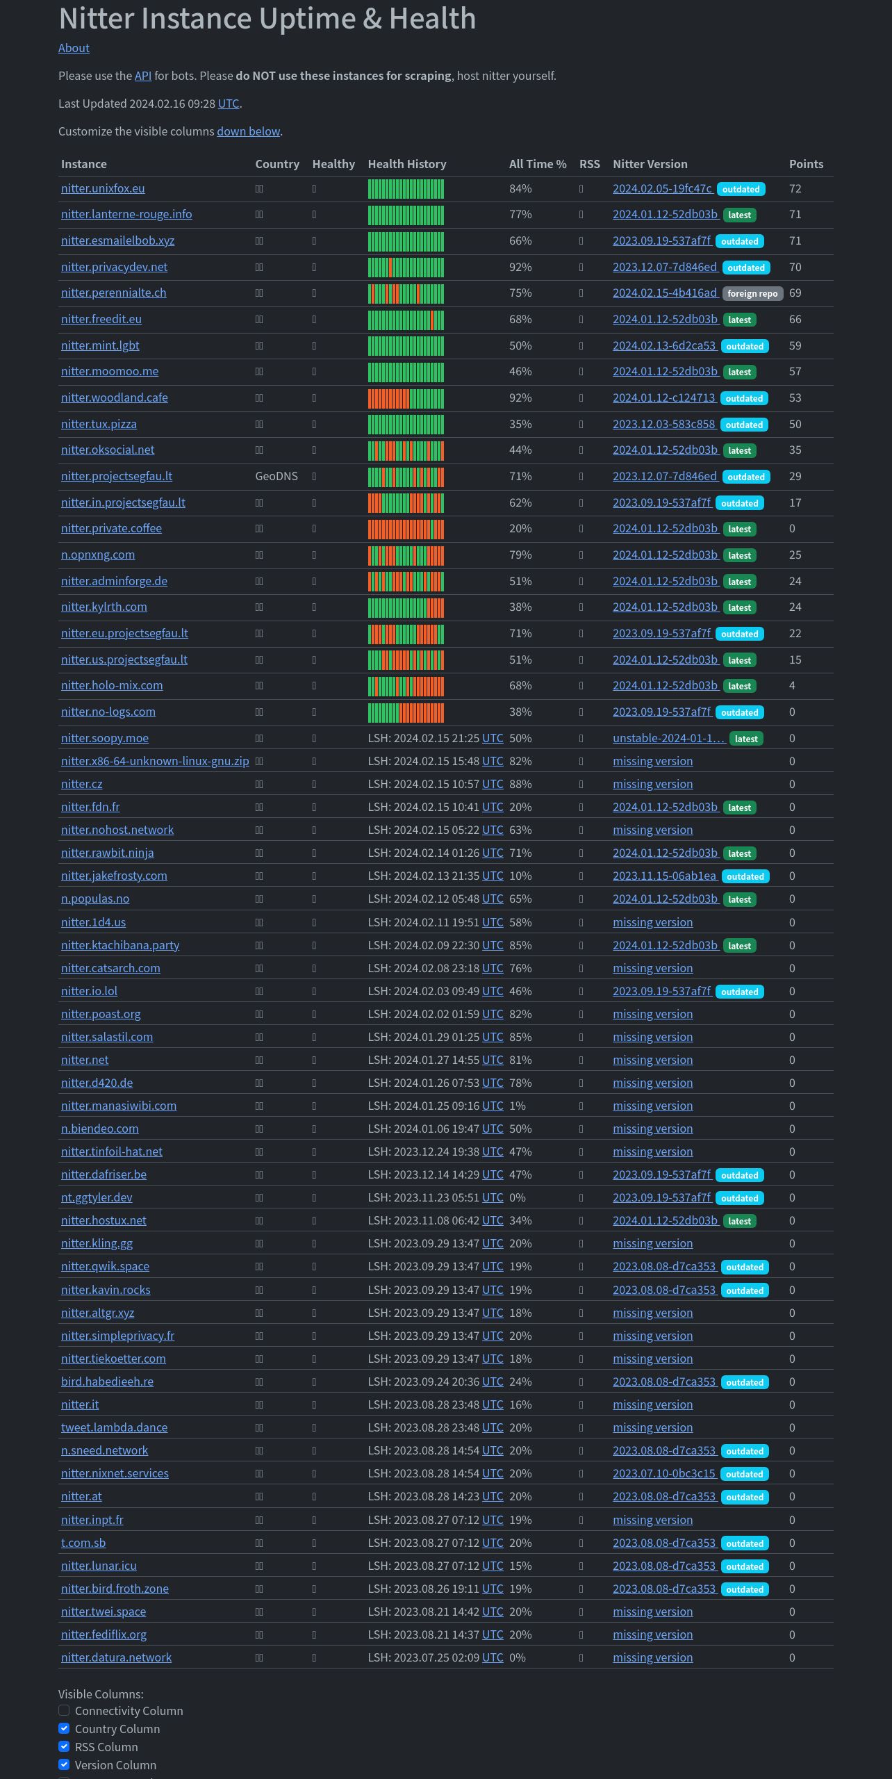Open version 2024.02.13-6d2ca53 link
The image size is (892, 1779).
tap(664, 345)
